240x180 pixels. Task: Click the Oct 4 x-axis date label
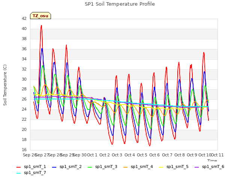(x=130, y=155)
